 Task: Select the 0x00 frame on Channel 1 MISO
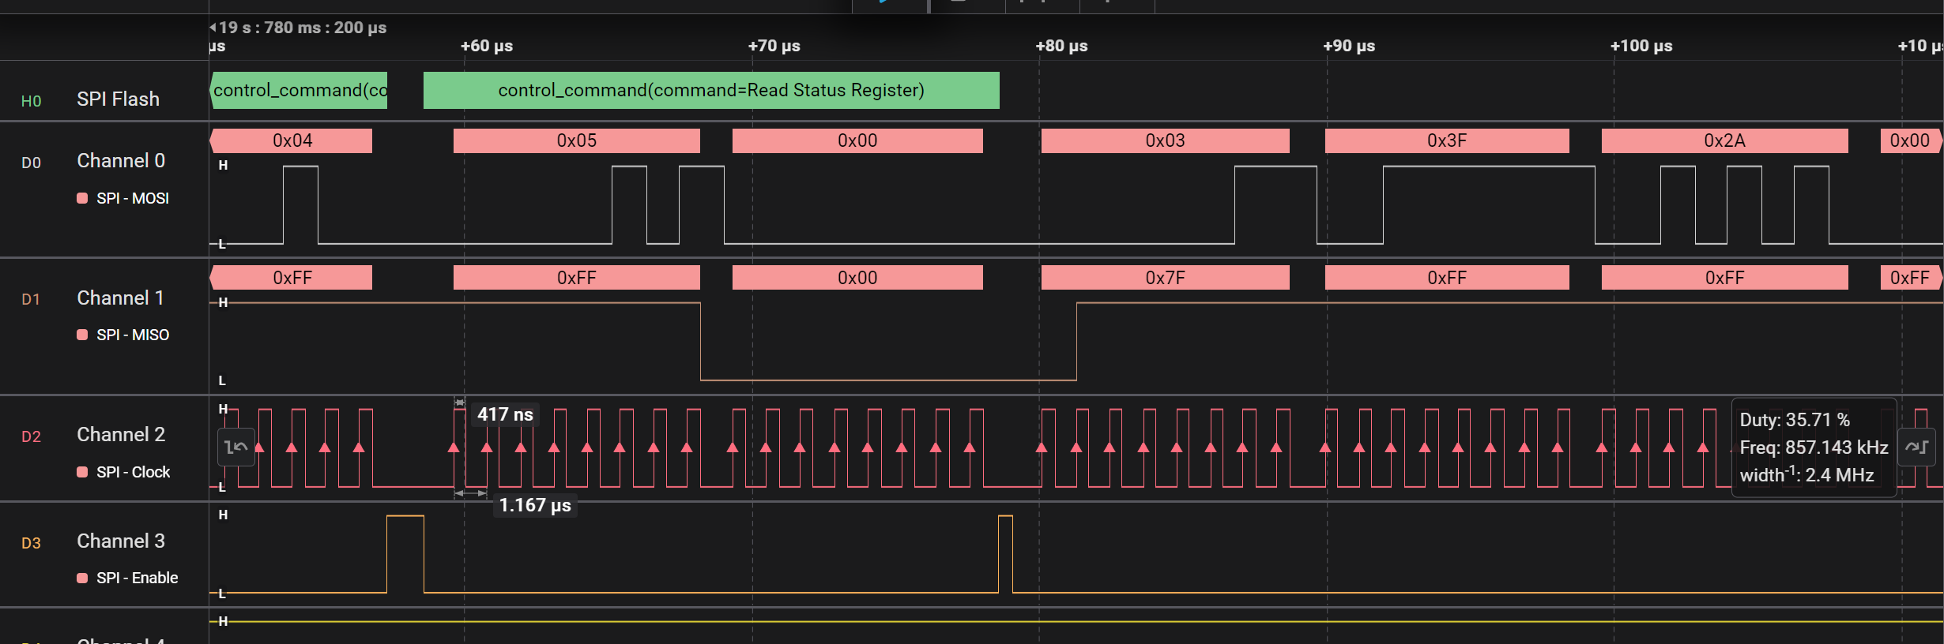(x=857, y=278)
